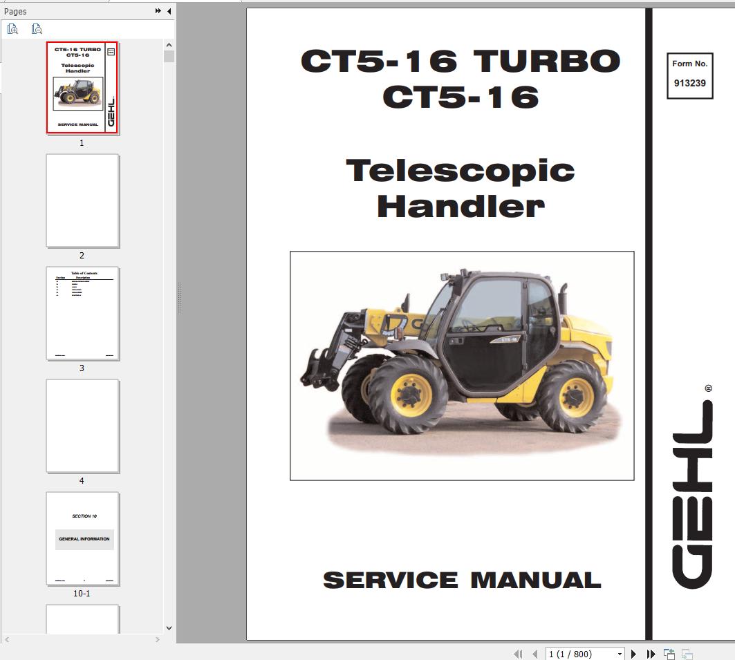Image resolution: width=735 pixels, height=660 pixels.
Task: Click the last page navigation icon
Action: [650, 652]
